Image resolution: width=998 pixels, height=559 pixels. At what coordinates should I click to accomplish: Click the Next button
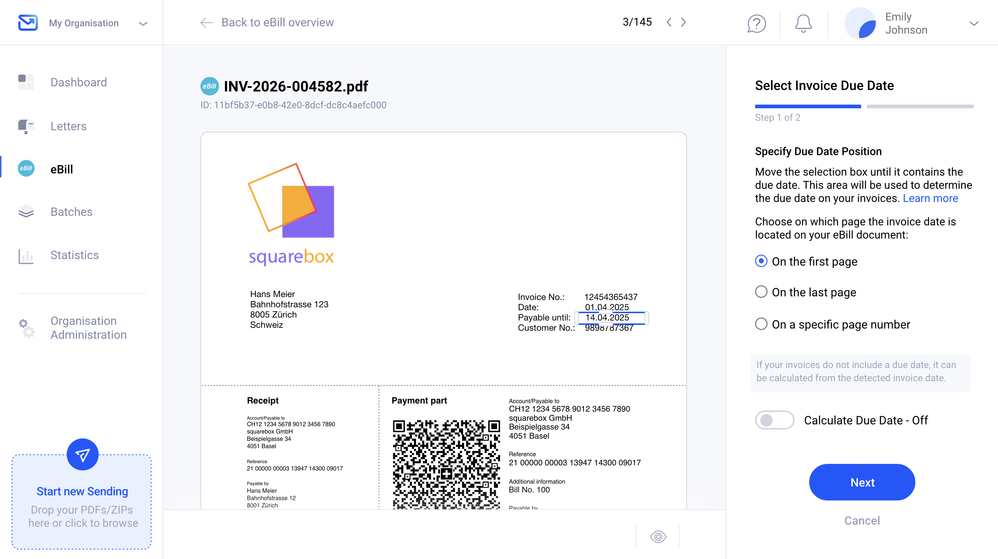[x=862, y=482]
